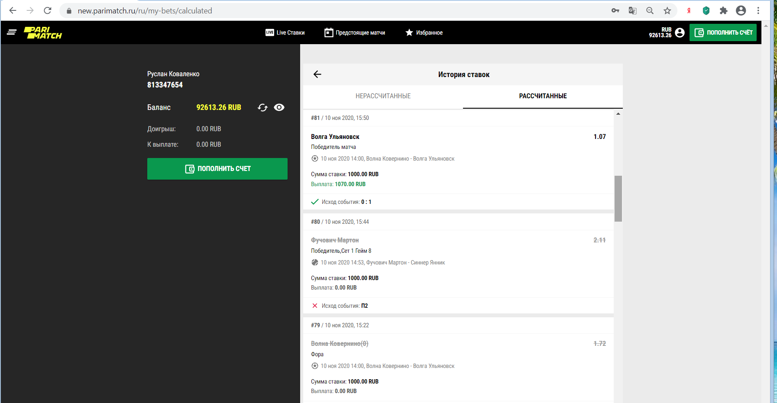Switch to the Нерассчитанные tab

tap(383, 96)
